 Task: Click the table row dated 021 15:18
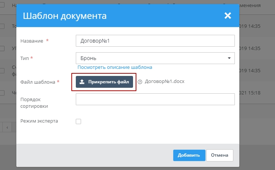click(x=256, y=93)
